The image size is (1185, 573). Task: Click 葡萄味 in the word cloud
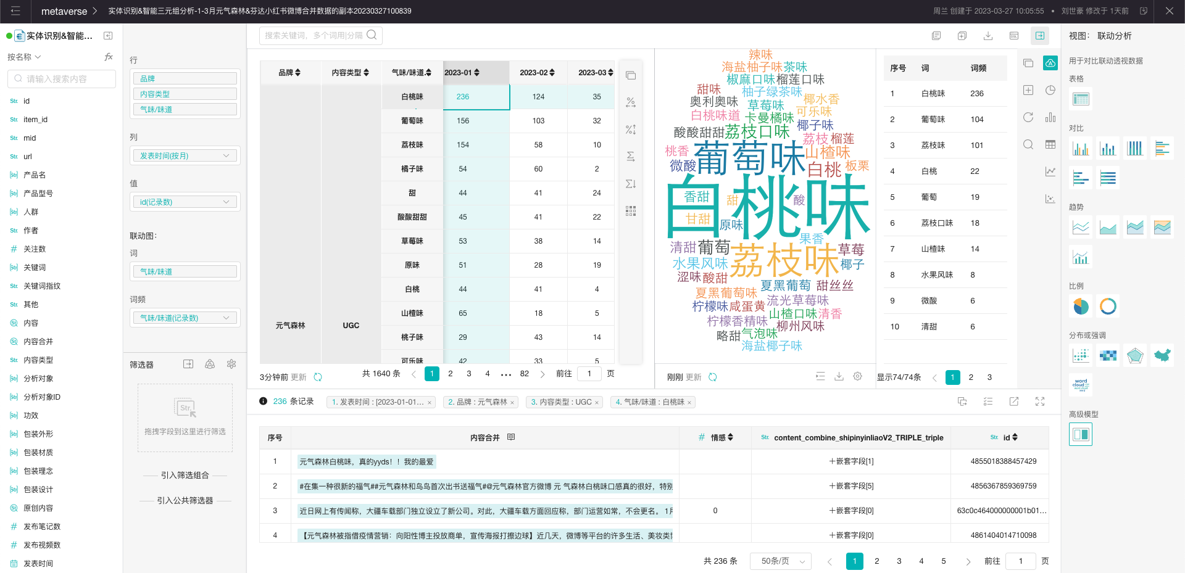click(750, 159)
